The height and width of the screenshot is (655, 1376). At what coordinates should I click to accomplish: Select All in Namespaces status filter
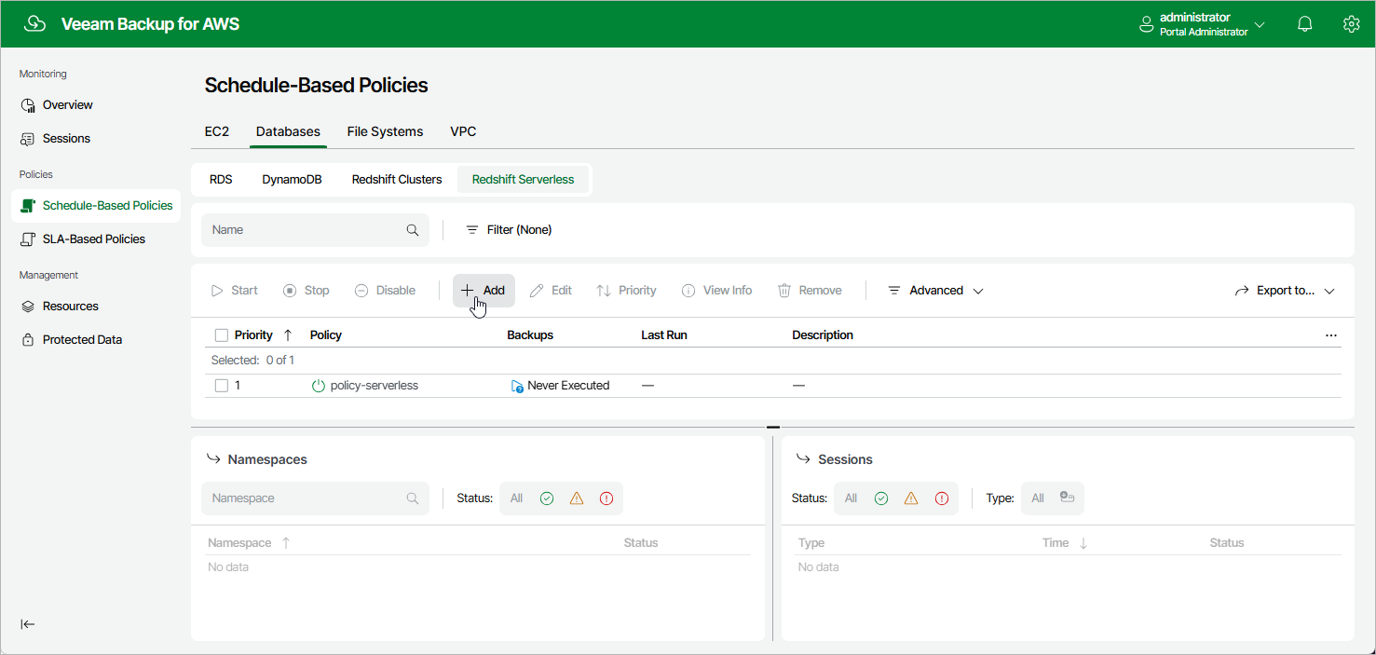516,498
